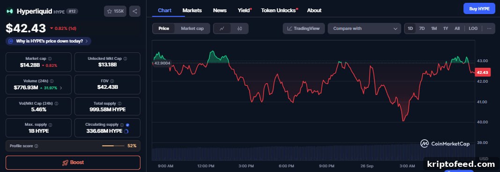Select 1D time range
The height and width of the screenshot is (172, 500).
coord(411,29)
